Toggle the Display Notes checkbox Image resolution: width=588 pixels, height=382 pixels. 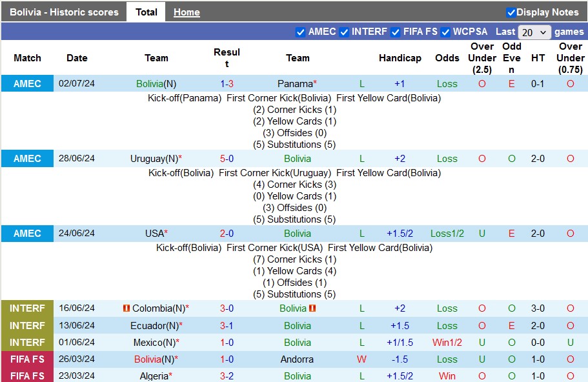point(511,12)
